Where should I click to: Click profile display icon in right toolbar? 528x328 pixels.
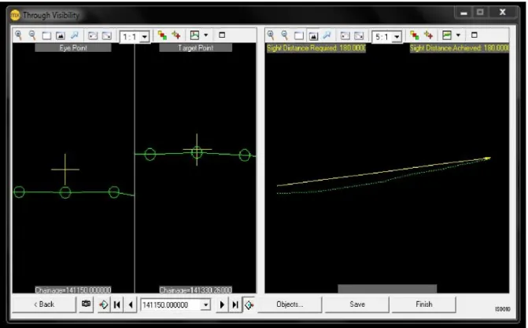(447, 35)
